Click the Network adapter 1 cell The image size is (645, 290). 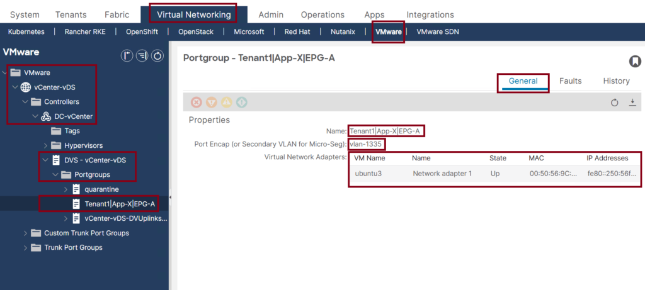pos(442,174)
